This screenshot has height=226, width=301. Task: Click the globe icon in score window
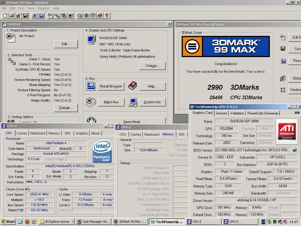[283, 78]
